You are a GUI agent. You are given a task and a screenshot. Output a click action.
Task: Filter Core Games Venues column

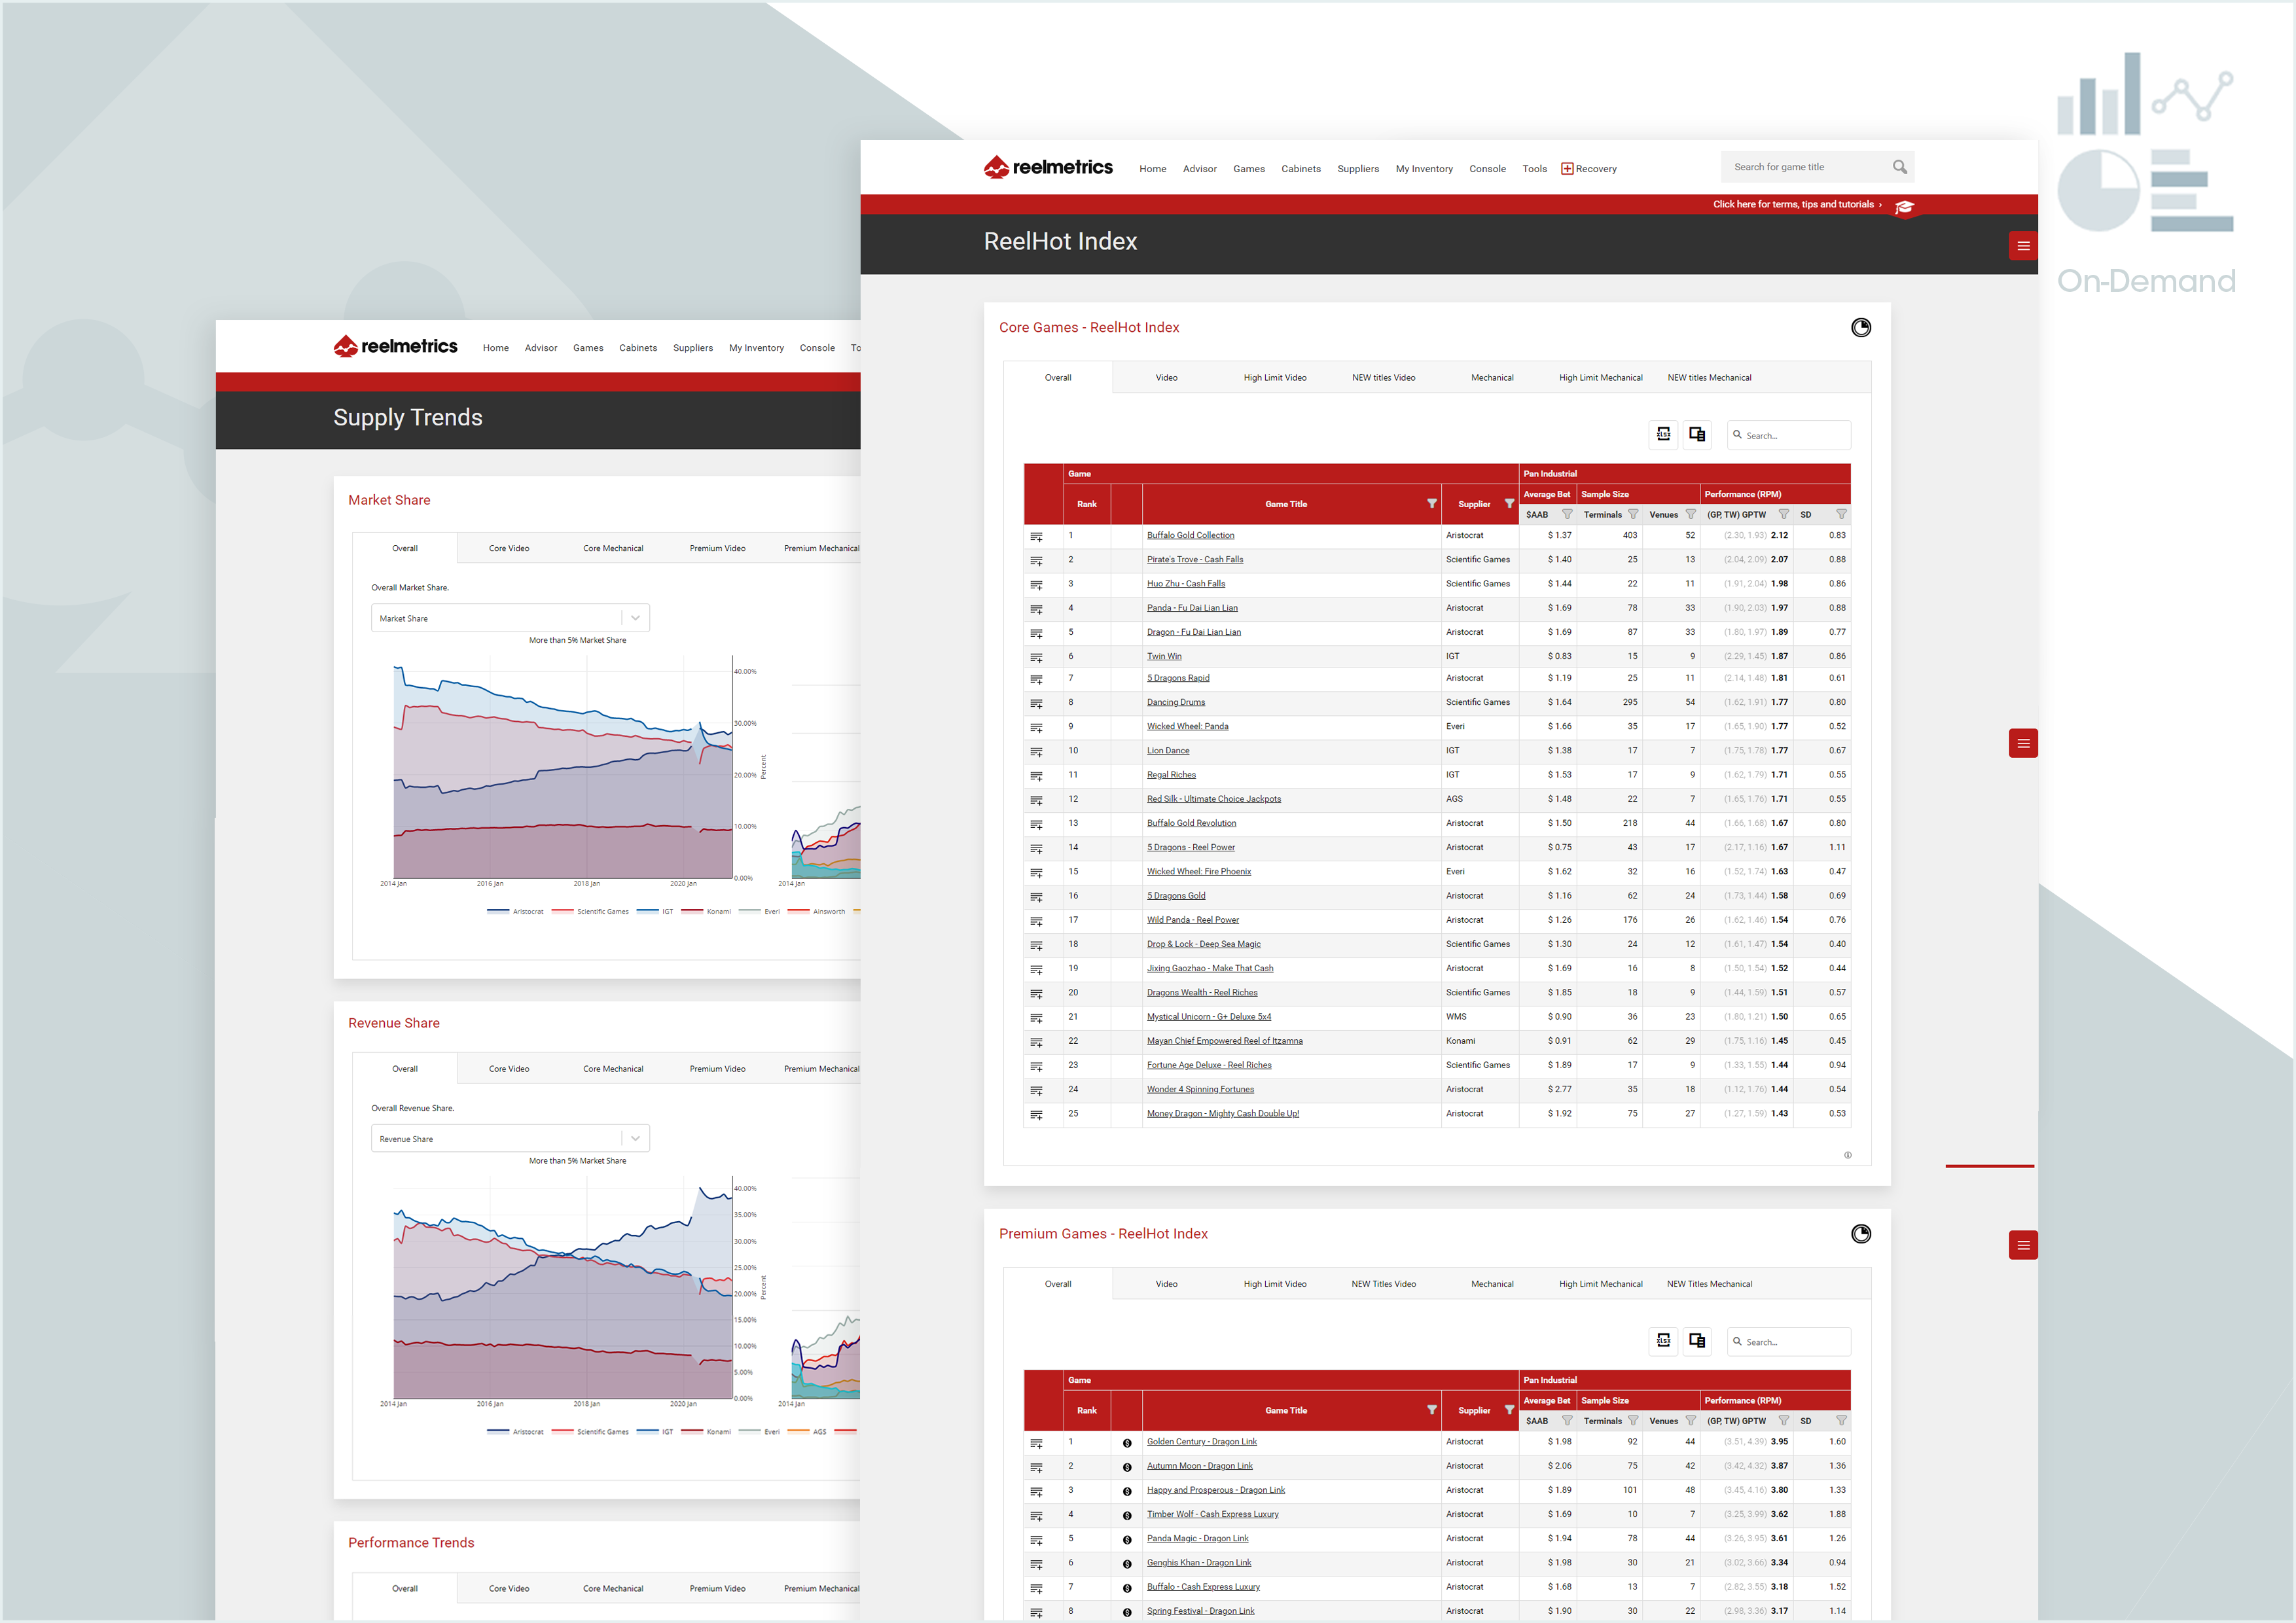coord(1691,515)
